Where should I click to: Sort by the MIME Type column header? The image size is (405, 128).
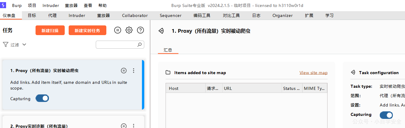(x=315, y=88)
